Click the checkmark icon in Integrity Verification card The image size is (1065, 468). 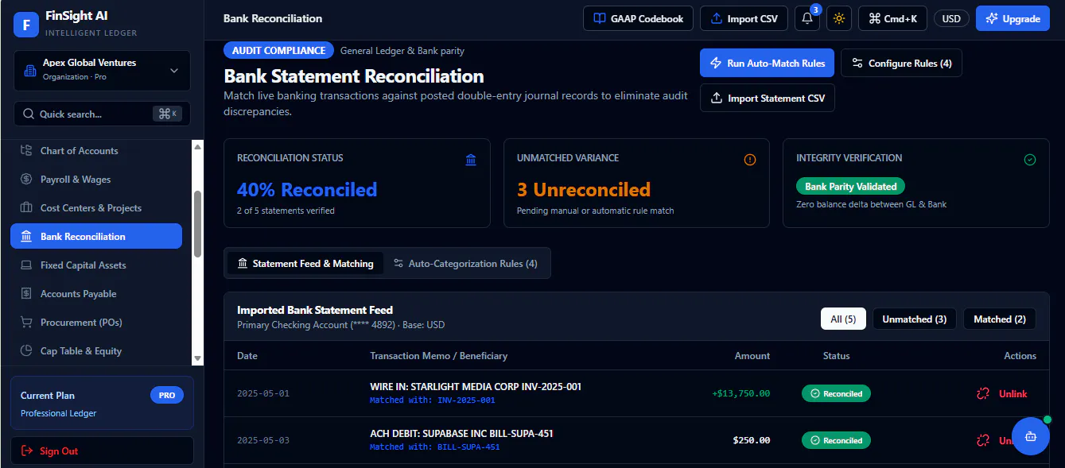(1030, 160)
